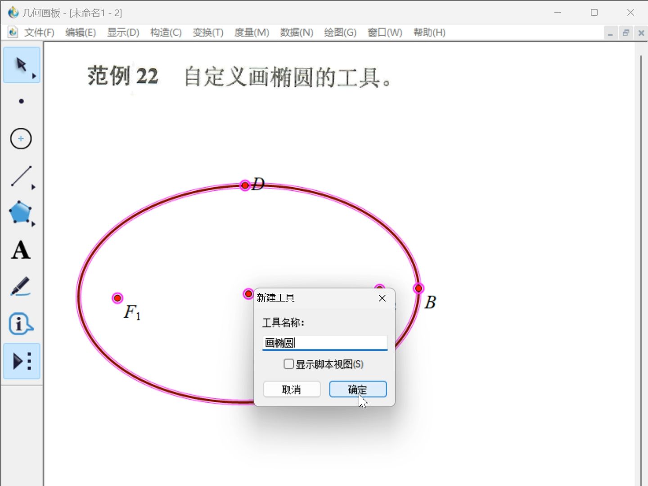Click the heading text 范例 22
Viewport: 648px width, 486px height.
(123, 76)
